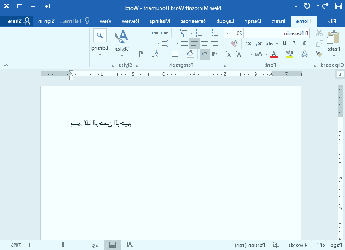The height and width of the screenshot is (250, 345).
Task: Click the Shading paint bucket icon
Action: [x=190, y=54]
